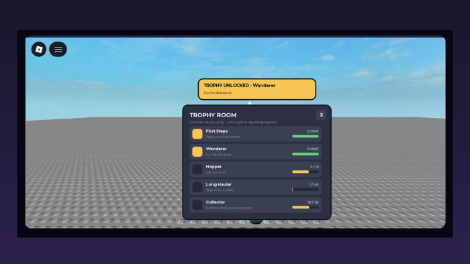The height and width of the screenshot is (264, 470).
Task: Click the DONE label on the Wanderer row
Action: (x=313, y=149)
